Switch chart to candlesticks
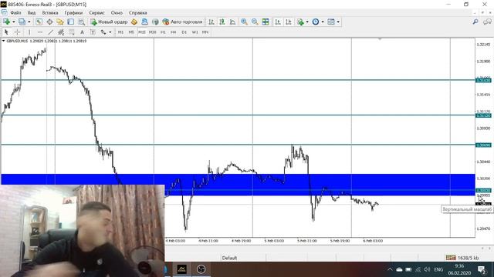 click(x=222, y=22)
